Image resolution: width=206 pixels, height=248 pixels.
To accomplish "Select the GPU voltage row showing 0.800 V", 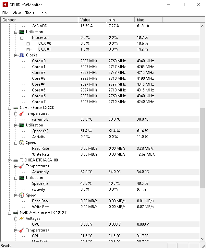I will 115,224.
